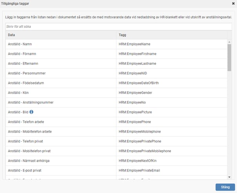The image size is (237, 193).
Task: Click the vertical scrollbar thumb
Action: pos(229,57)
